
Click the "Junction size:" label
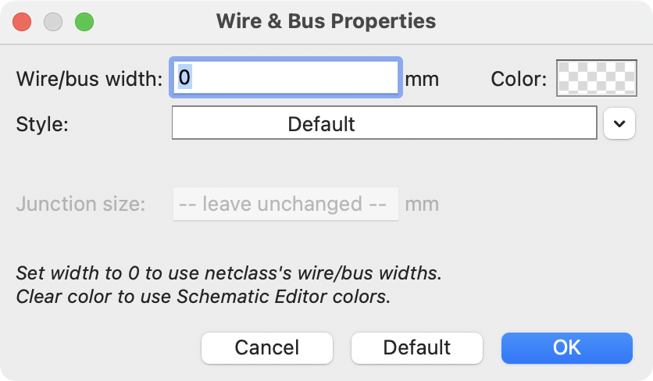[x=80, y=205]
